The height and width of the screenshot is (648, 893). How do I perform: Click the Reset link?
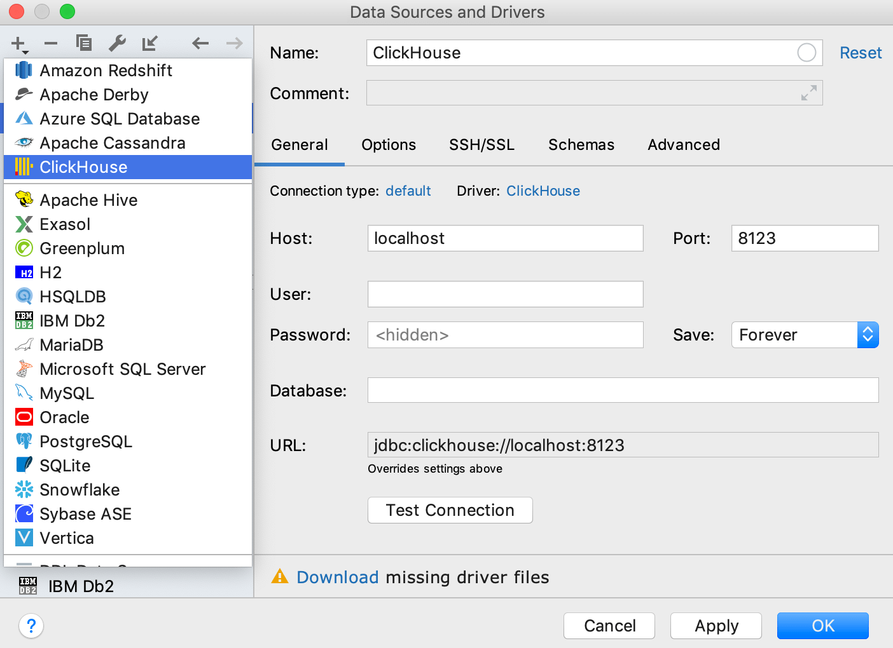point(861,53)
